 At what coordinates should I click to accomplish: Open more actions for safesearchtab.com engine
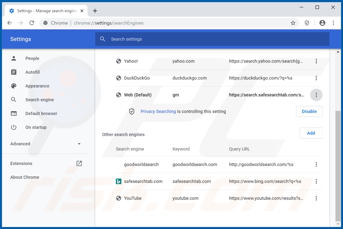pos(316,181)
